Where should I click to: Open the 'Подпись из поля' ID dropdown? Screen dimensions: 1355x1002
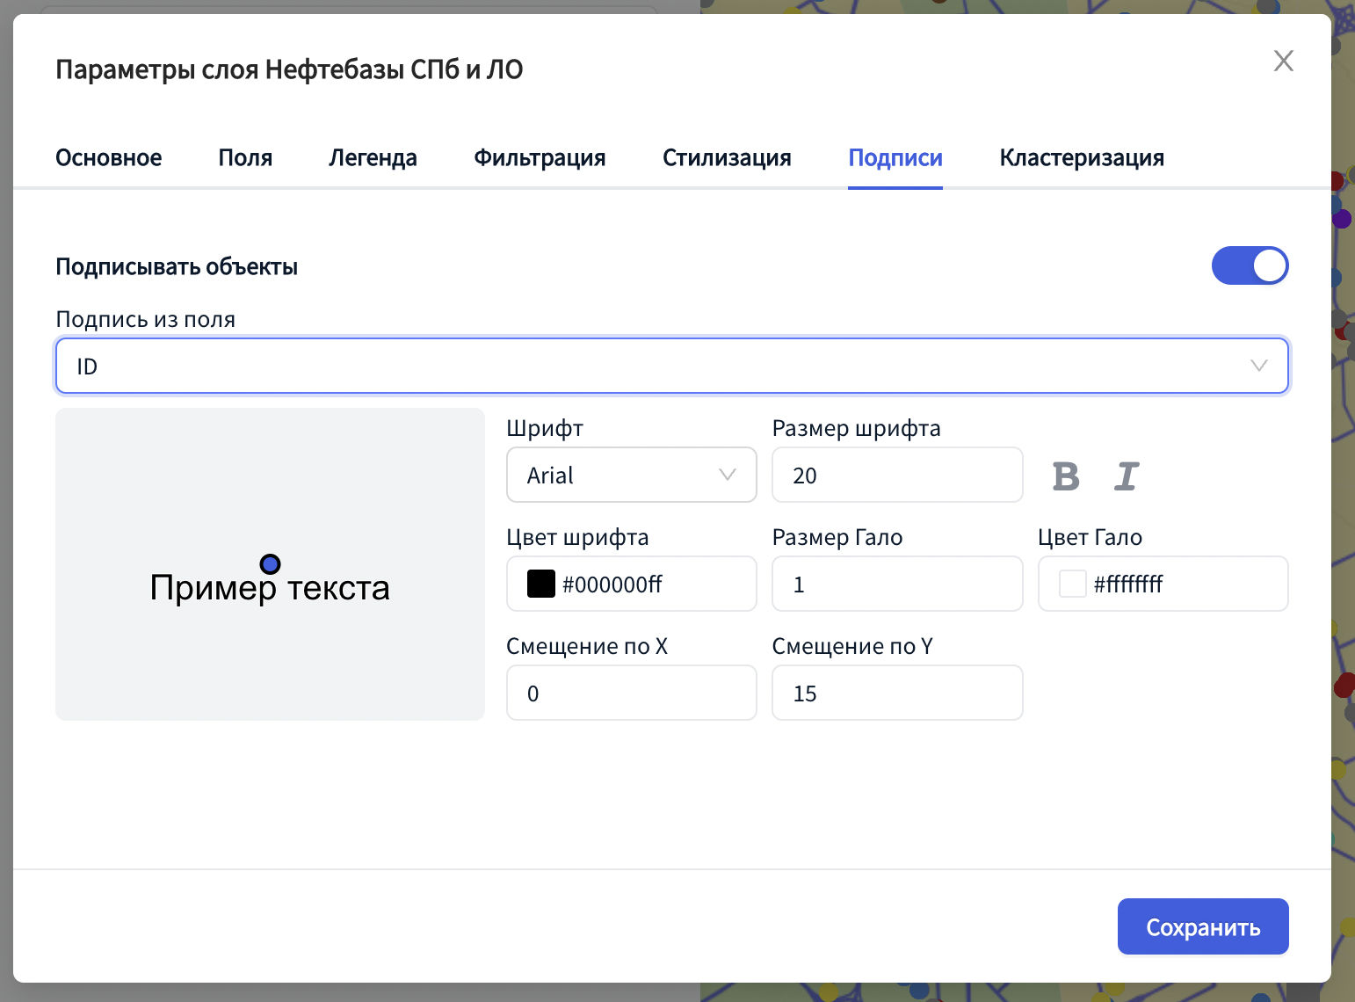pyautogui.click(x=671, y=366)
